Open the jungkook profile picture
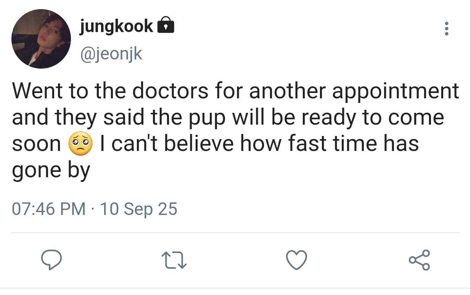The height and width of the screenshot is (295, 471). pos(41,39)
